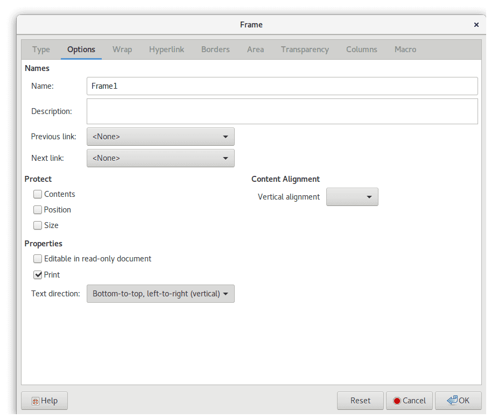Switch to the Type tab
491x419 pixels.
click(x=41, y=49)
